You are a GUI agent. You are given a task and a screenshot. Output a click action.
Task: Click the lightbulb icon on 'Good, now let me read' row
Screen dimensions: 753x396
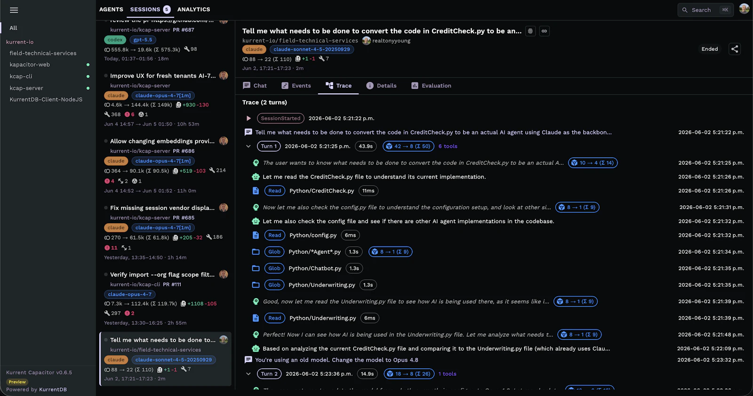pyautogui.click(x=256, y=301)
